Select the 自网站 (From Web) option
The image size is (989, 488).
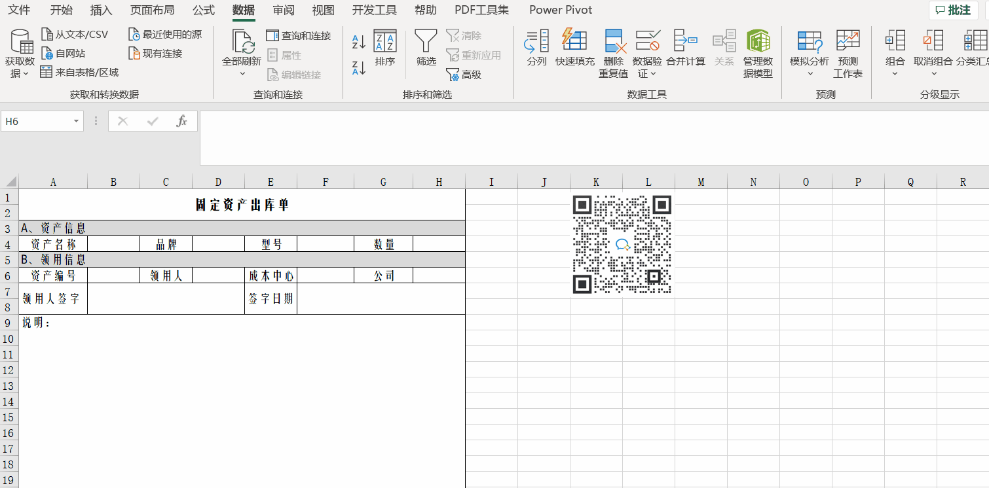[x=63, y=54]
